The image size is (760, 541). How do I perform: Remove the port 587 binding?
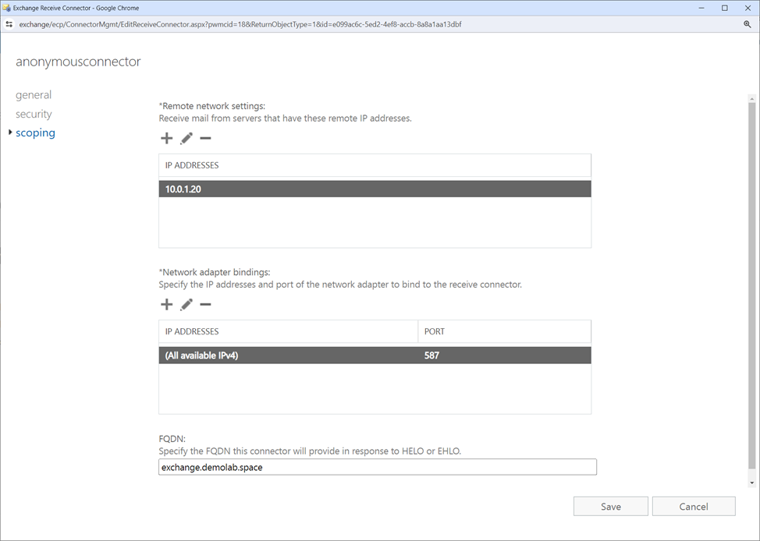click(x=204, y=304)
